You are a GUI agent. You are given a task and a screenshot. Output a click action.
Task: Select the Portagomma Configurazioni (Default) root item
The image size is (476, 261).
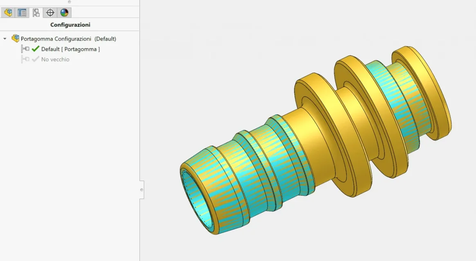[68, 39]
